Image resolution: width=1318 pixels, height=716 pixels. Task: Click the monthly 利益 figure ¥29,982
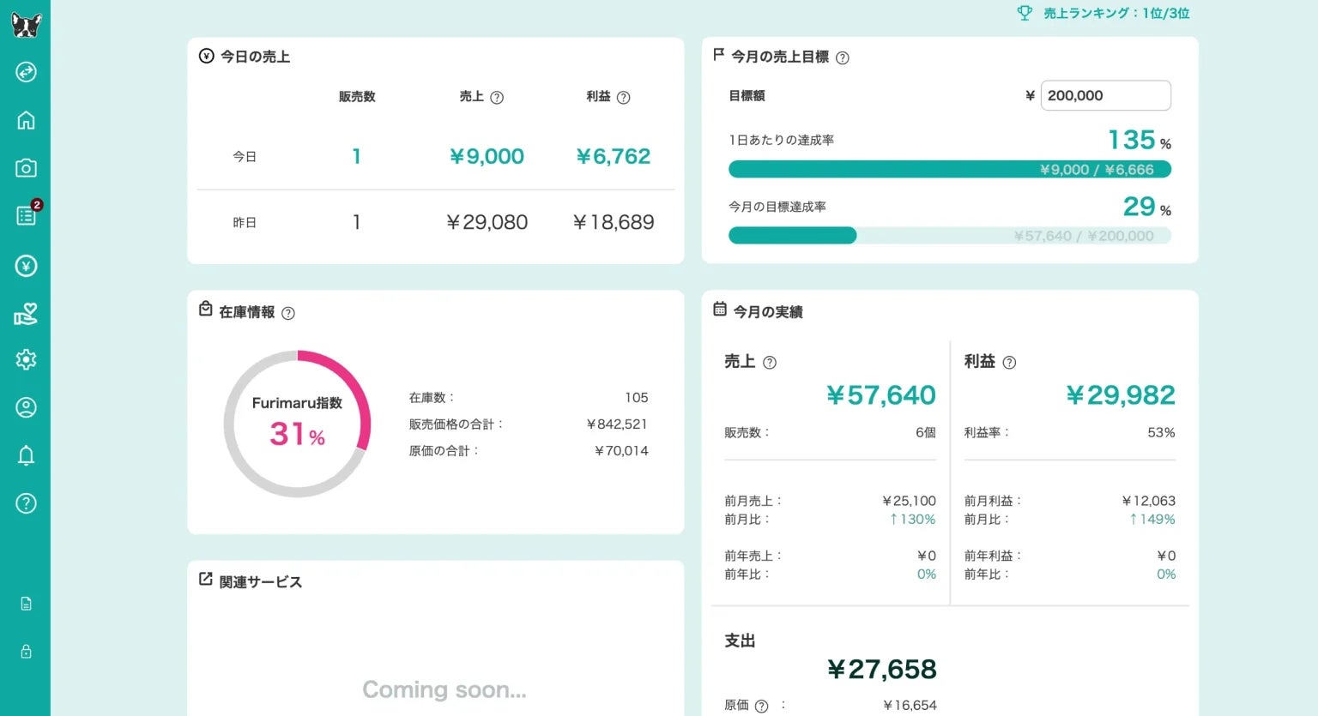point(1121,395)
